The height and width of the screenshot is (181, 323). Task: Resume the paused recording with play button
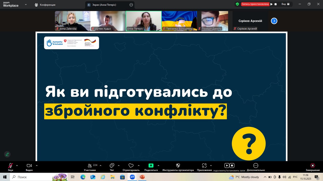[x=272, y=4]
